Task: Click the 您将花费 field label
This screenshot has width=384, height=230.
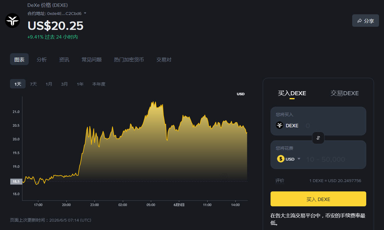Action: pos(285,148)
